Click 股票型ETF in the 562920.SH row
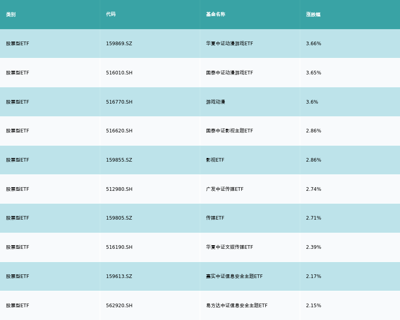The width and height of the screenshot is (400, 320). tap(18, 306)
